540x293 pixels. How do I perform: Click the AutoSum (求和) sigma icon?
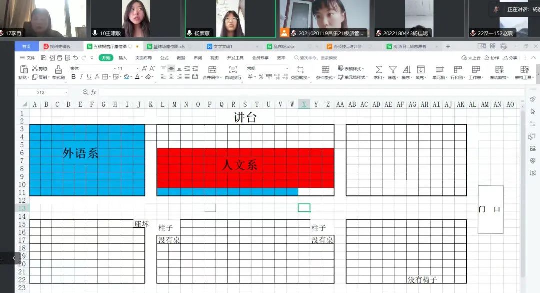pyautogui.click(x=378, y=70)
